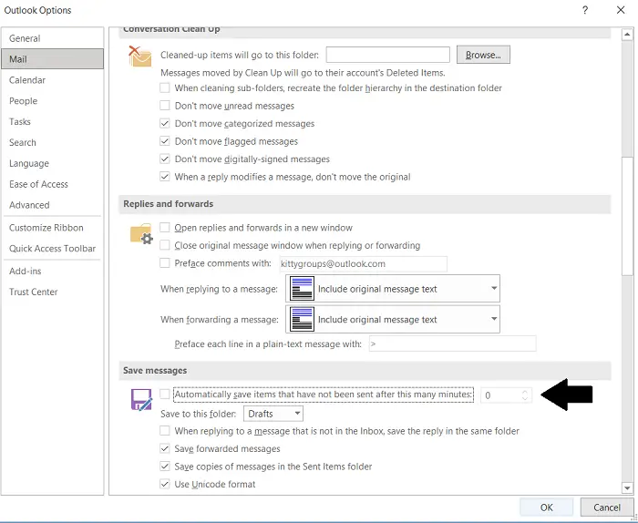The height and width of the screenshot is (523, 638).
Task: Enable automatically save unsent items checkbox
Action: pyautogui.click(x=165, y=395)
